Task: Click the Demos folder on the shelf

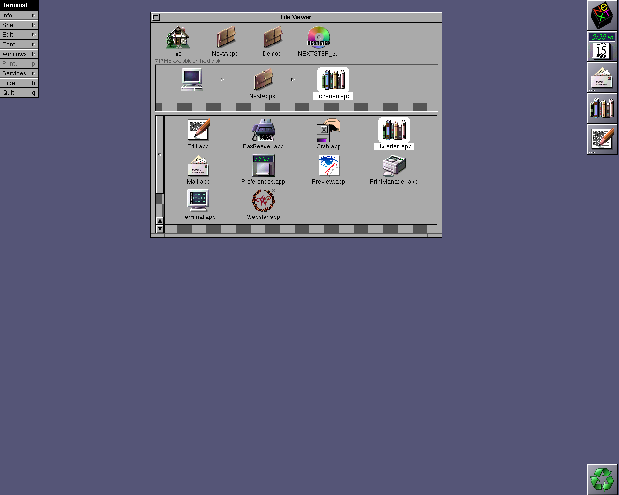Action: 272,38
